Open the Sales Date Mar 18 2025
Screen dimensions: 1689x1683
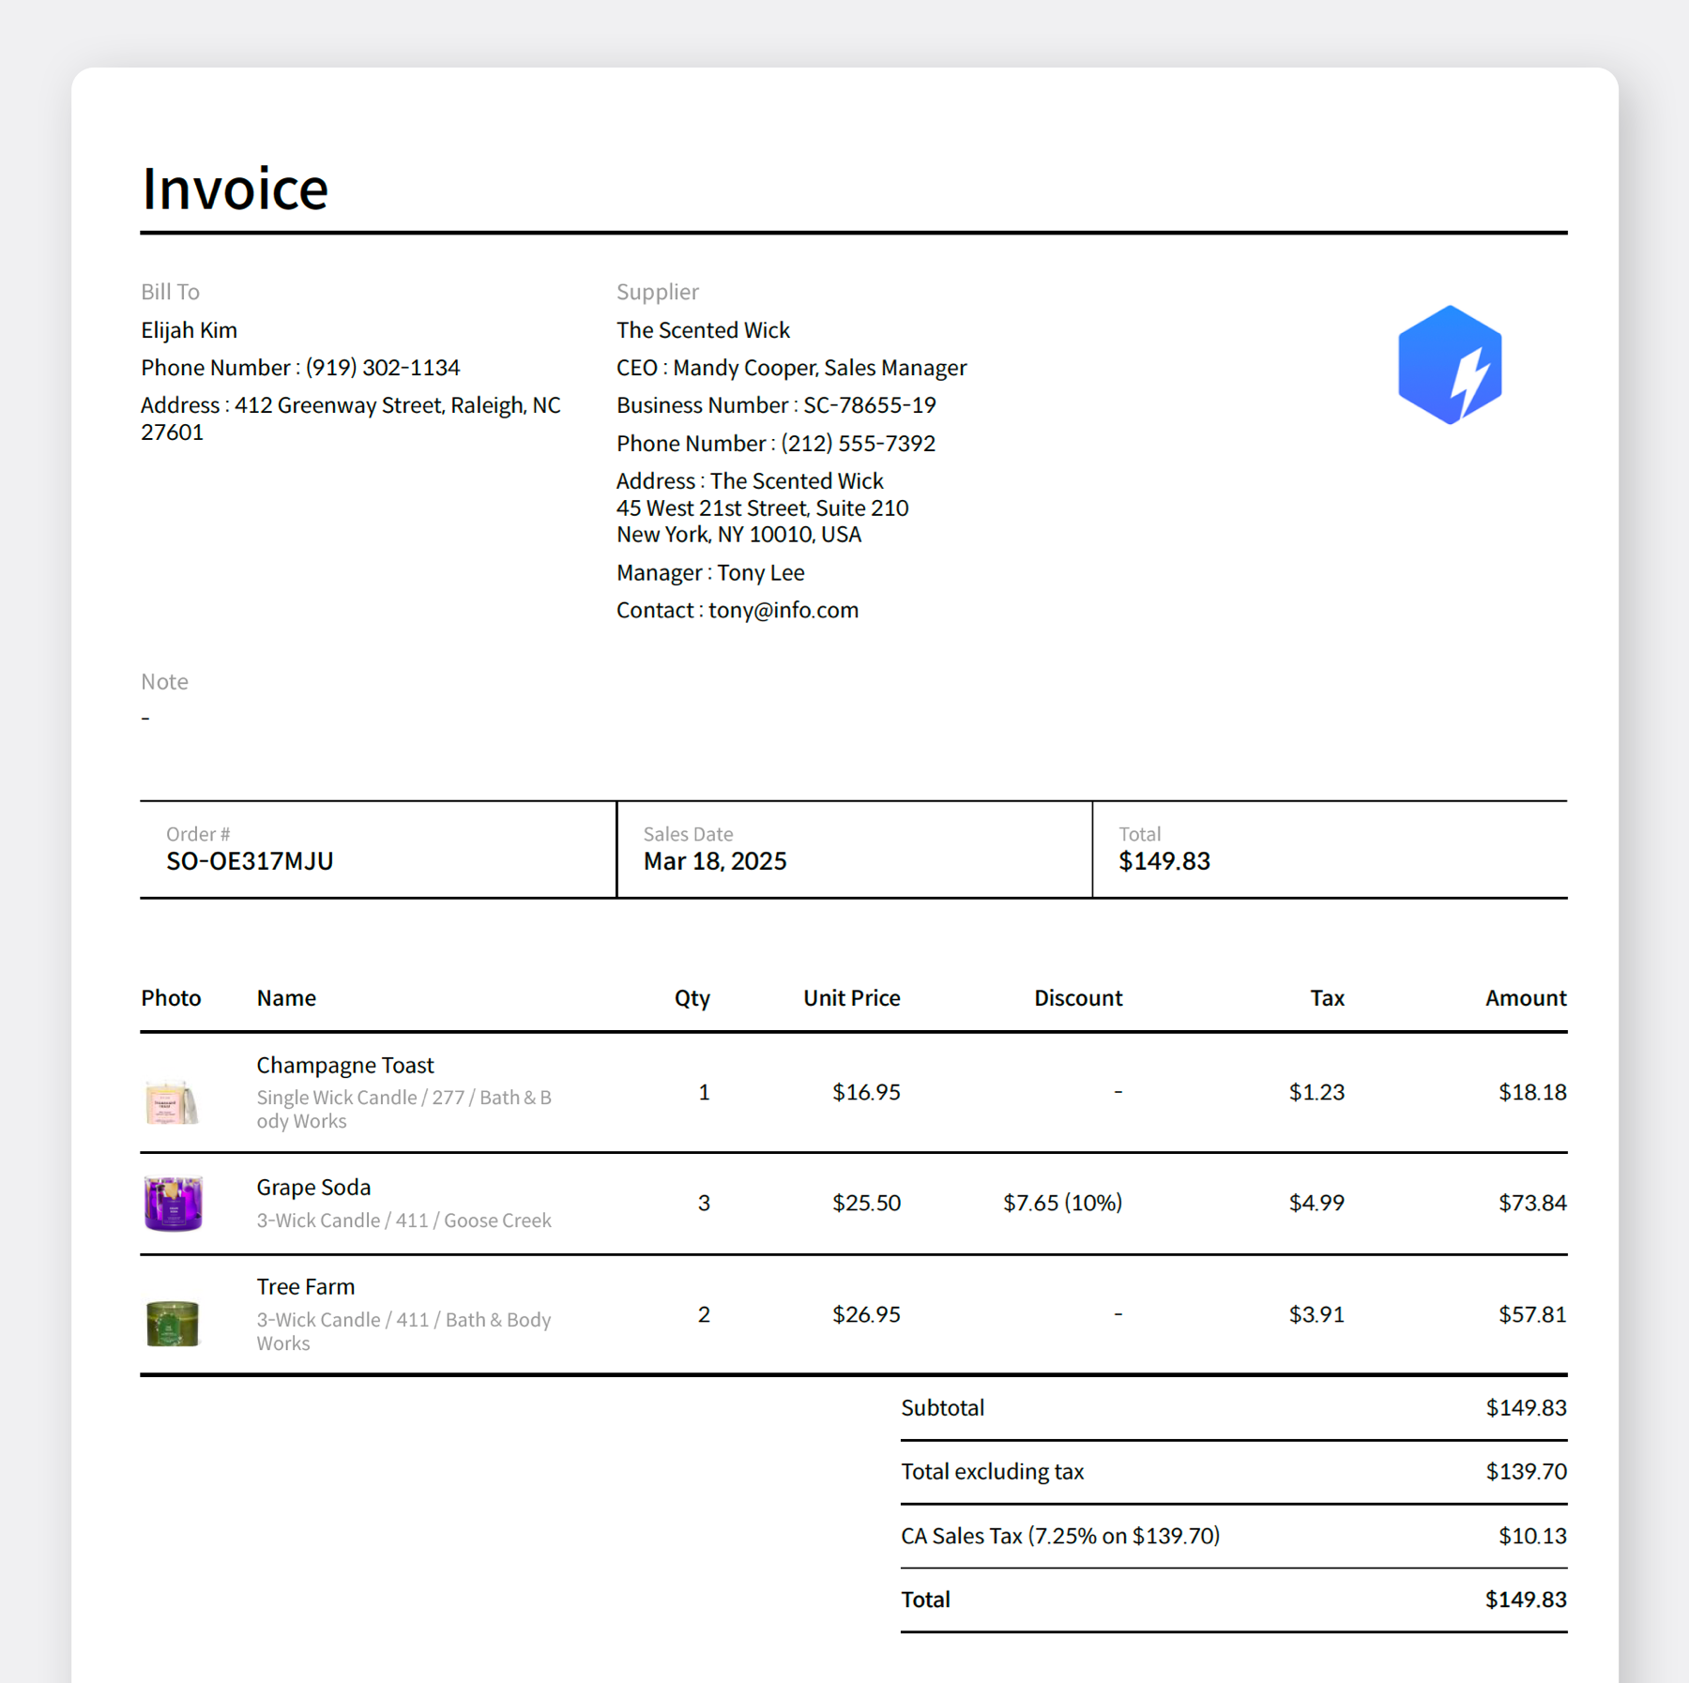click(x=714, y=860)
